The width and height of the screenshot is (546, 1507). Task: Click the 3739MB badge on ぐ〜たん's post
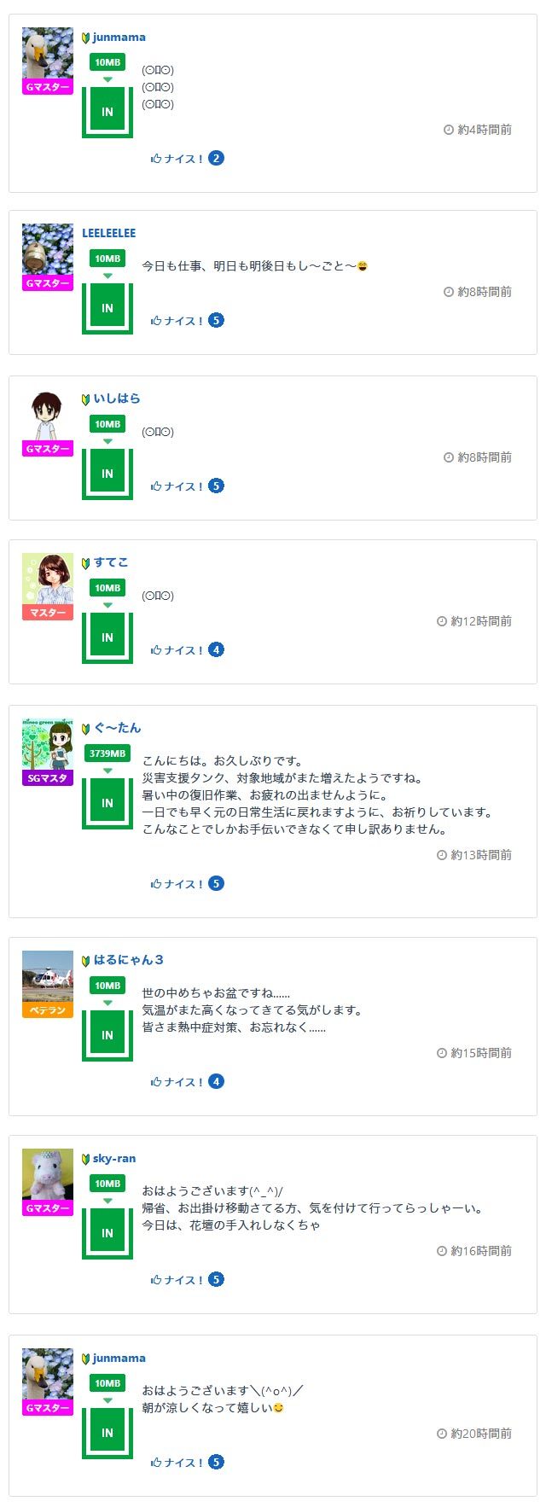[x=107, y=753]
